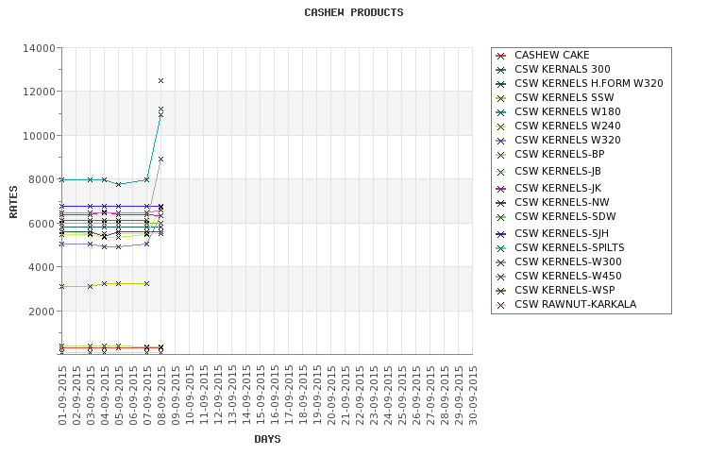Click the 6000 rate axis value

42,224
